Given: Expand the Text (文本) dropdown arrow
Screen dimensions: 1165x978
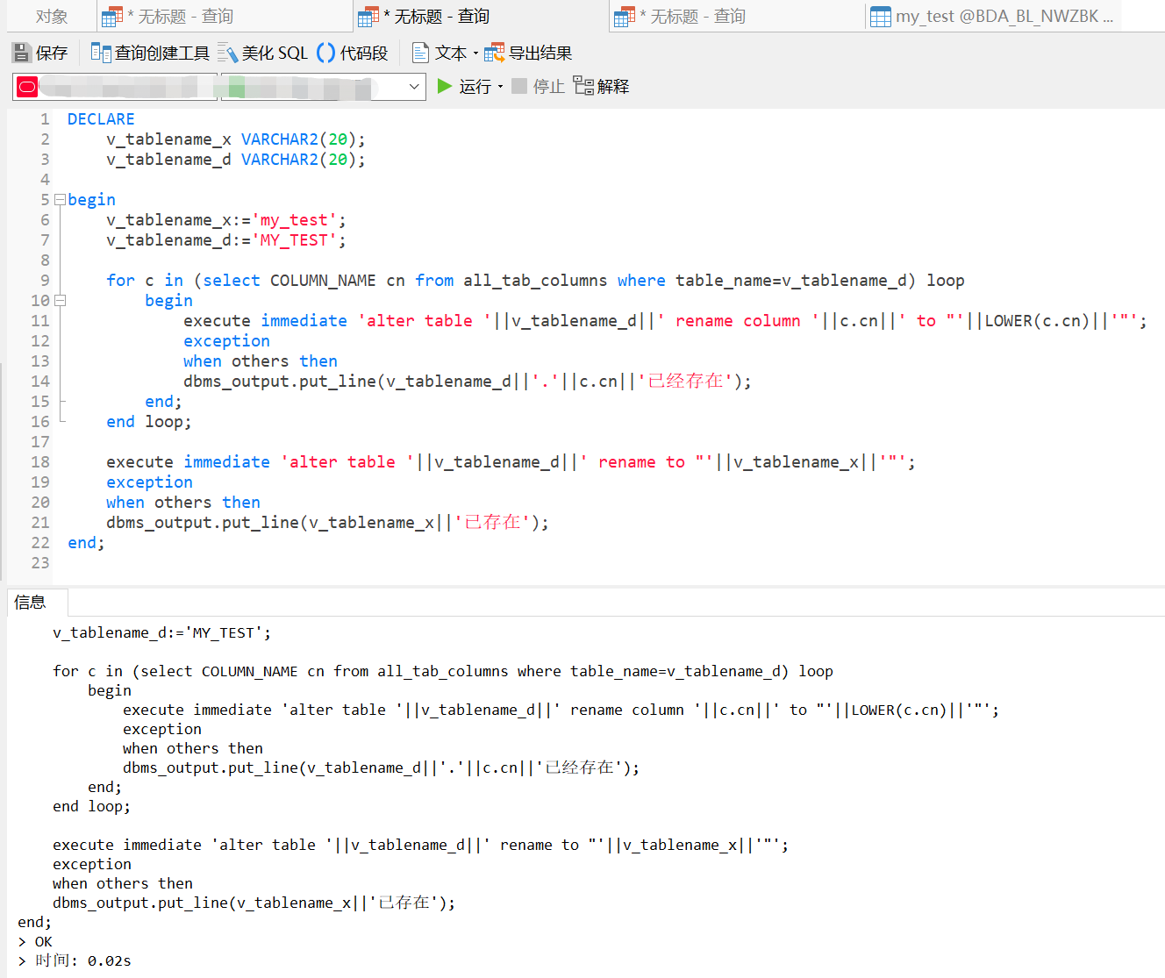Looking at the screenshot, I should (475, 54).
